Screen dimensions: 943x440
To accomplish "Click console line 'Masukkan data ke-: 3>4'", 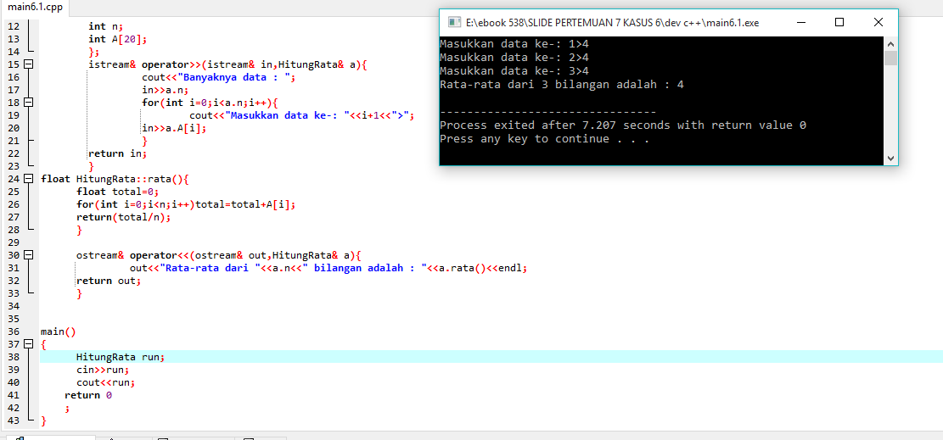I will tap(514, 71).
